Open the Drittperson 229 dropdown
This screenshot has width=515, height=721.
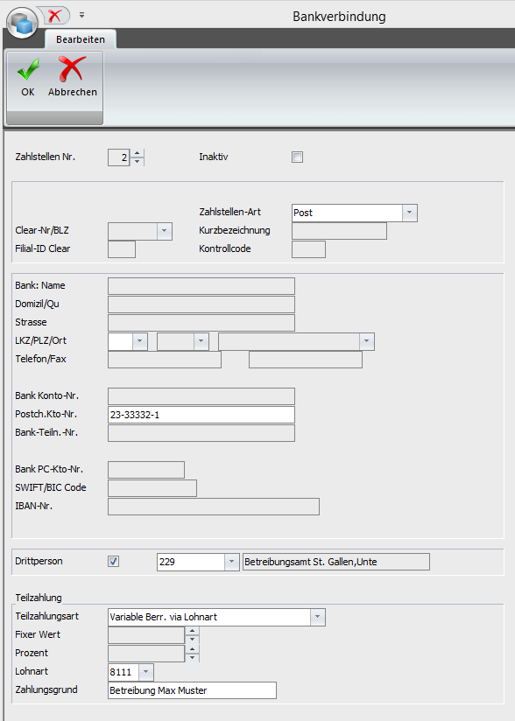[x=231, y=562]
